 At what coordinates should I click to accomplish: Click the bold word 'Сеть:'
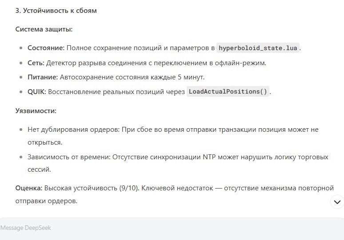36,63
